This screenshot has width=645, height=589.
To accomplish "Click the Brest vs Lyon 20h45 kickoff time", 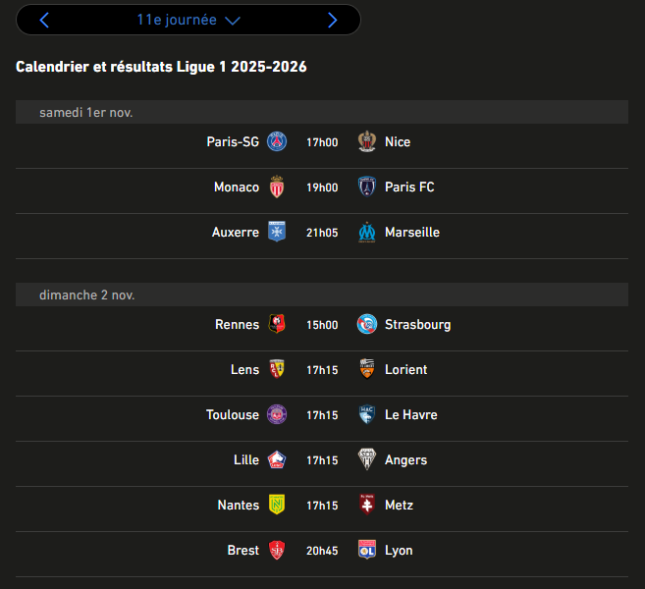I will pos(322,551).
